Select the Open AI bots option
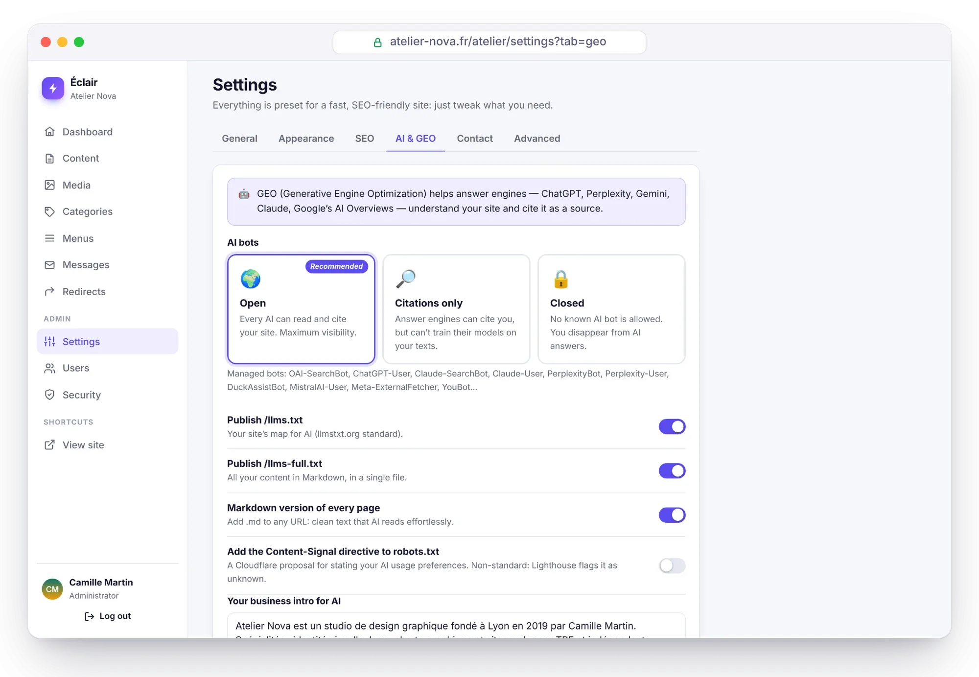The width and height of the screenshot is (979, 677). (301, 309)
